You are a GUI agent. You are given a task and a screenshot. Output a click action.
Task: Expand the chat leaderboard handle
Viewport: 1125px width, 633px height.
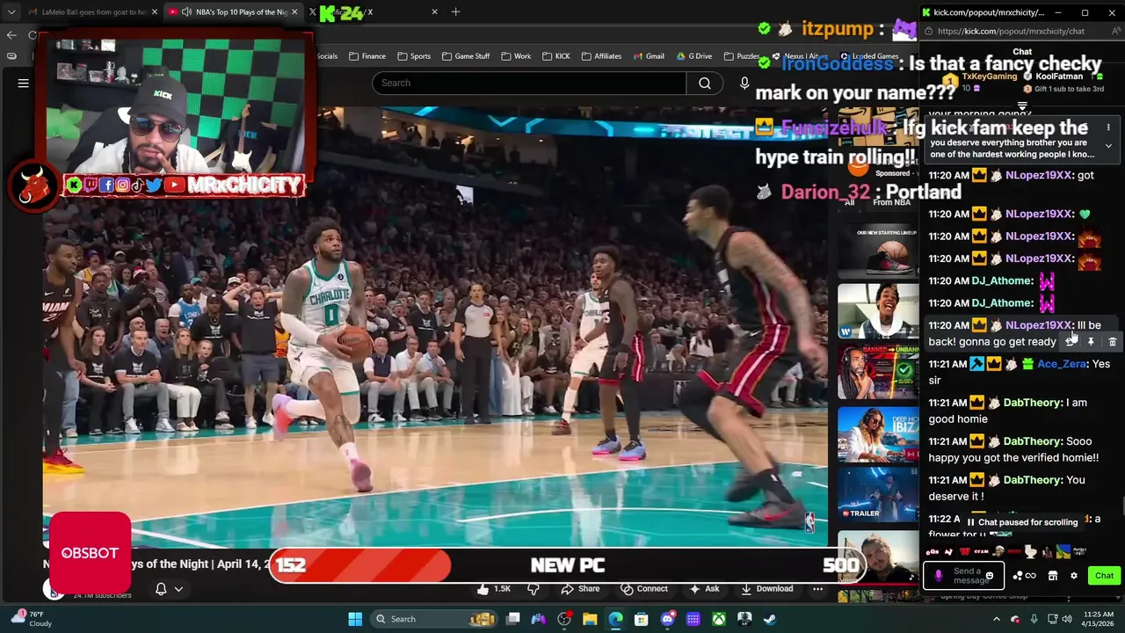[x=1022, y=106]
